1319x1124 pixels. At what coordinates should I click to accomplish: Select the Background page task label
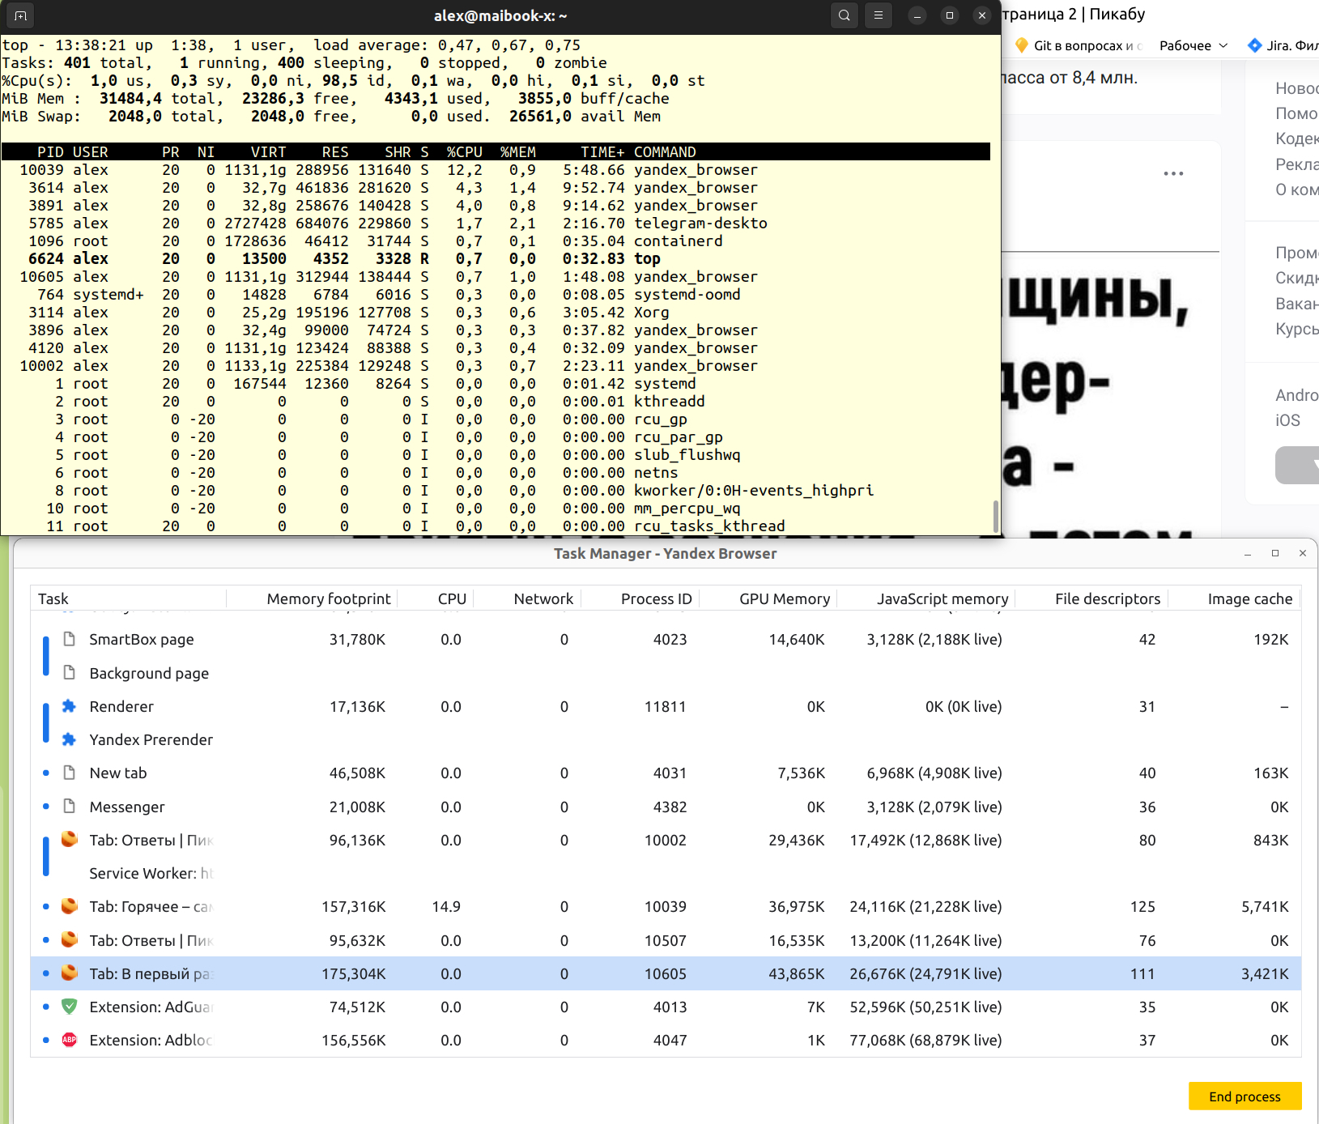pyautogui.click(x=149, y=673)
